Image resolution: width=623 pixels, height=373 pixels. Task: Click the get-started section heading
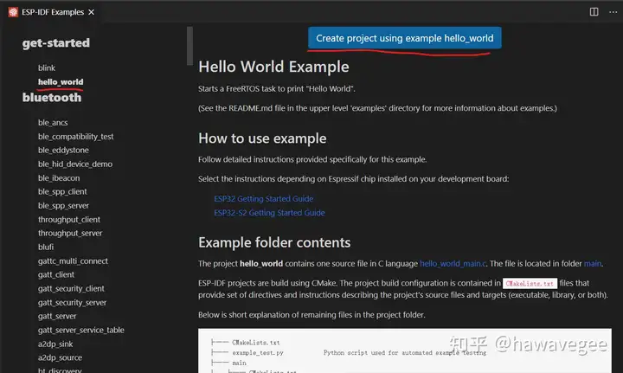[x=56, y=43]
